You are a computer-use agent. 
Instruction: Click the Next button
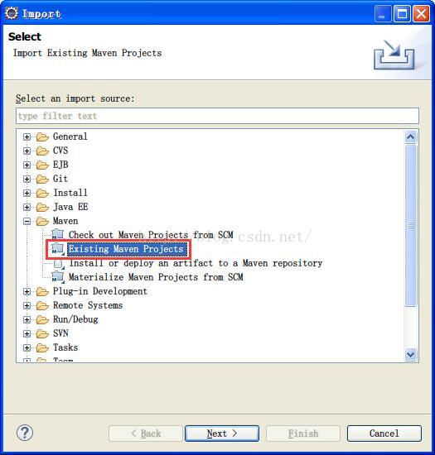[222, 433]
